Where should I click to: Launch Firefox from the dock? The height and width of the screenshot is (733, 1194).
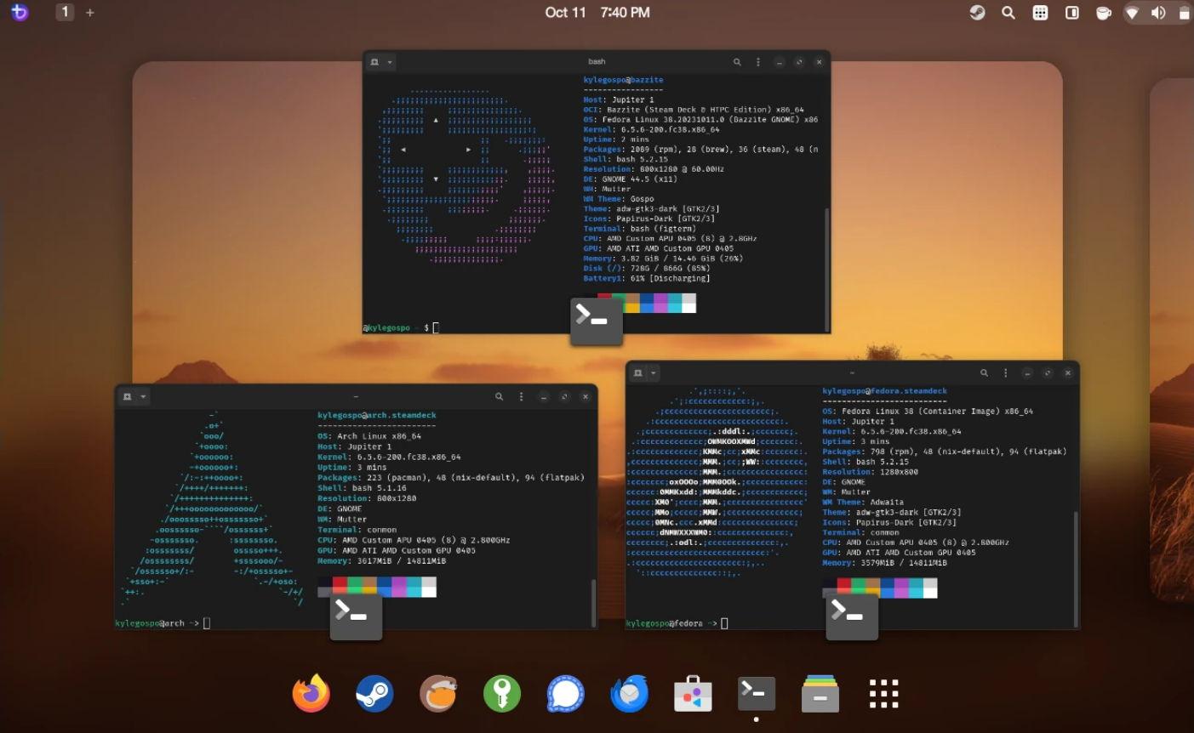(311, 694)
